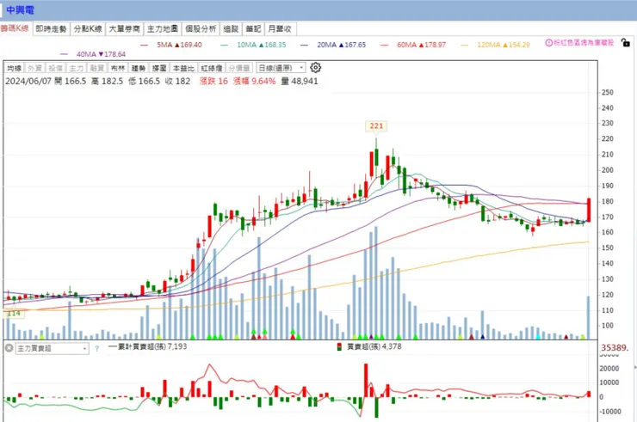Click the 221 peak price label
637x422 pixels.
(x=376, y=125)
